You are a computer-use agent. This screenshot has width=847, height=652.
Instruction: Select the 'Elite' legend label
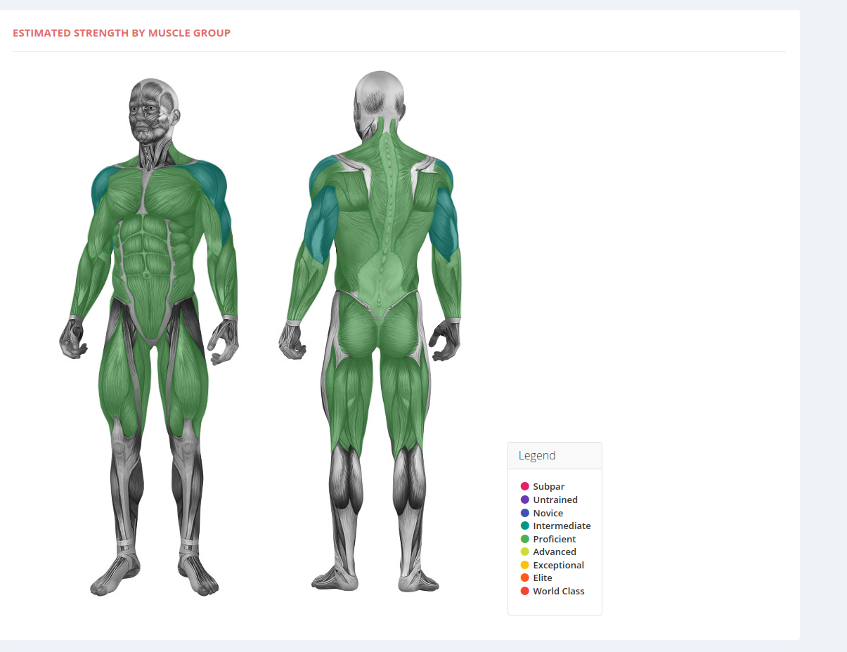(x=543, y=578)
